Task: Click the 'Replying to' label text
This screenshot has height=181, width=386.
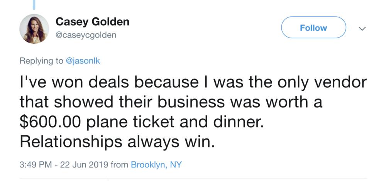Action: tap(41, 61)
